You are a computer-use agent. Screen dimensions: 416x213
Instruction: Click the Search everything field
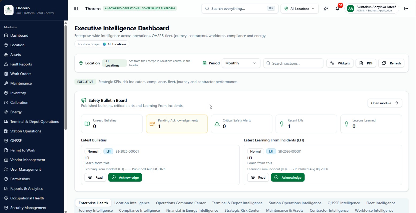(x=240, y=9)
